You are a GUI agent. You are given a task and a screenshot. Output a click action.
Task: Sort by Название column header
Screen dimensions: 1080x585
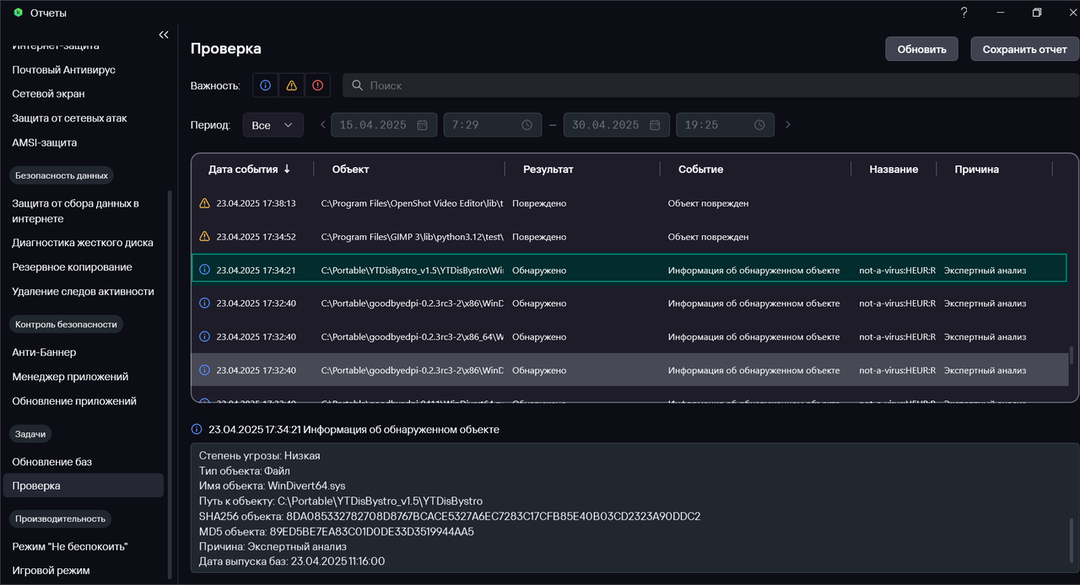click(x=894, y=169)
